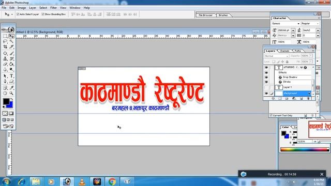Image resolution: width=331 pixels, height=186 pixels.
Task: Click Jump to ImageReady icon
Action: click(x=8, y=126)
